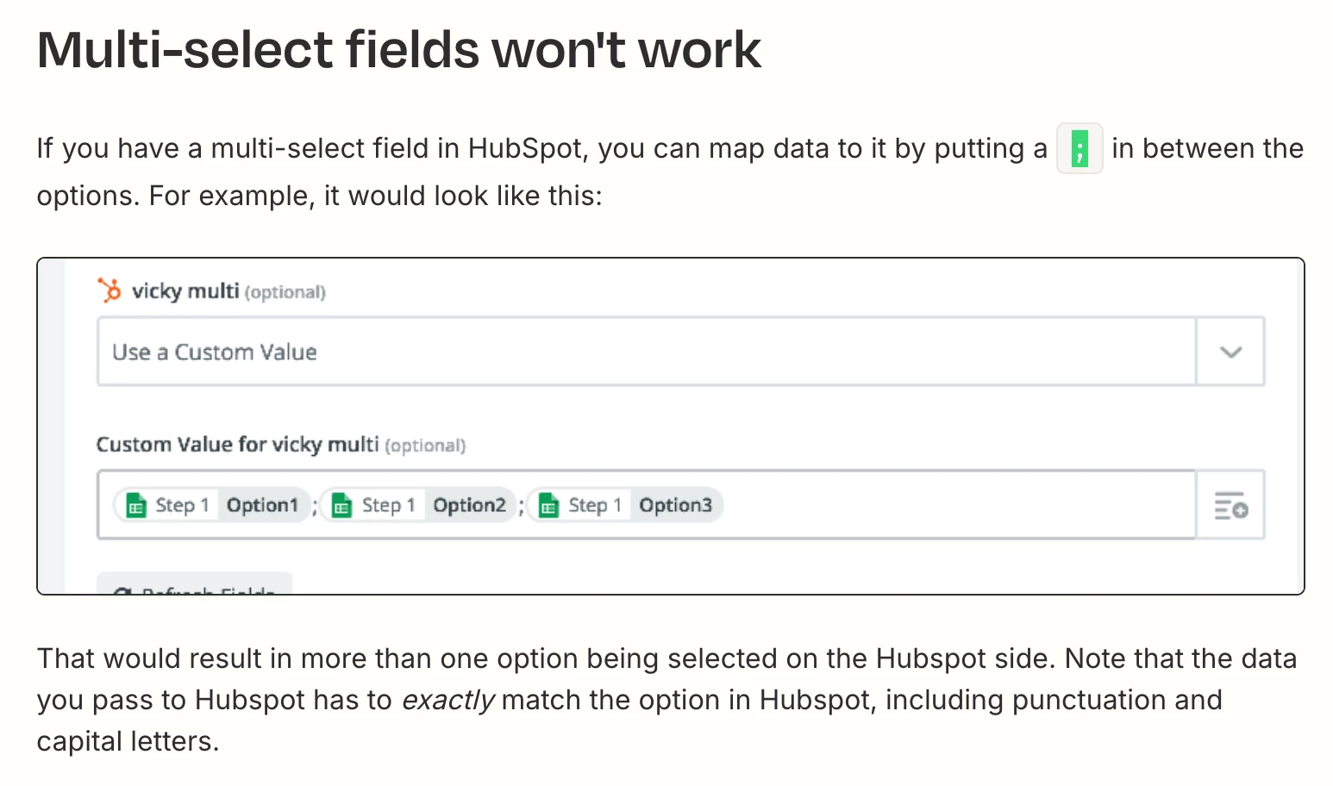This screenshot has height=786, width=1333.
Task: Click the Google Sheets icon in the Option2 pill
Action: pos(342,505)
